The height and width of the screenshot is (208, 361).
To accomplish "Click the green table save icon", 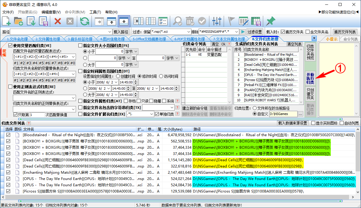I will click(x=256, y=21).
